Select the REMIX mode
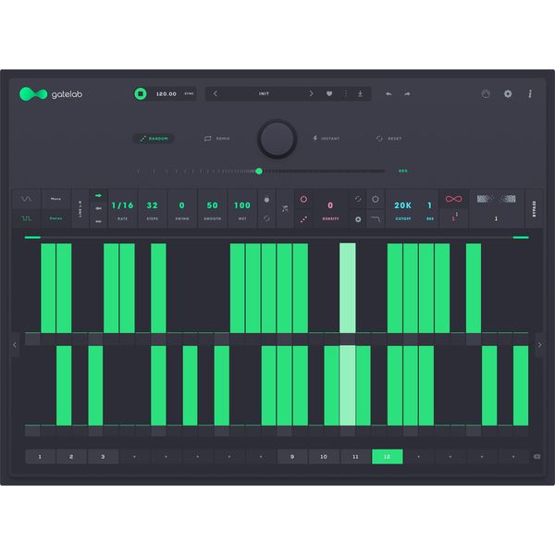This screenshot has width=555, height=555. click(x=217, y=139)
